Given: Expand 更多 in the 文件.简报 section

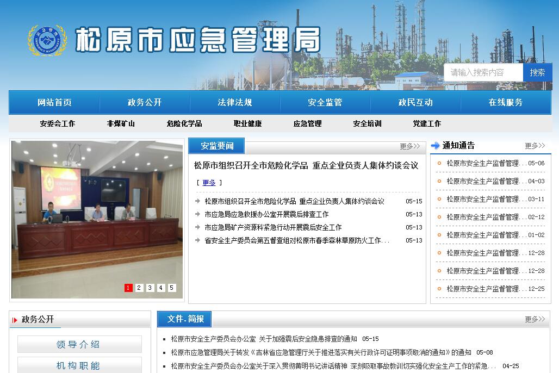Looking at the screenshot, I should pos(535,319).
